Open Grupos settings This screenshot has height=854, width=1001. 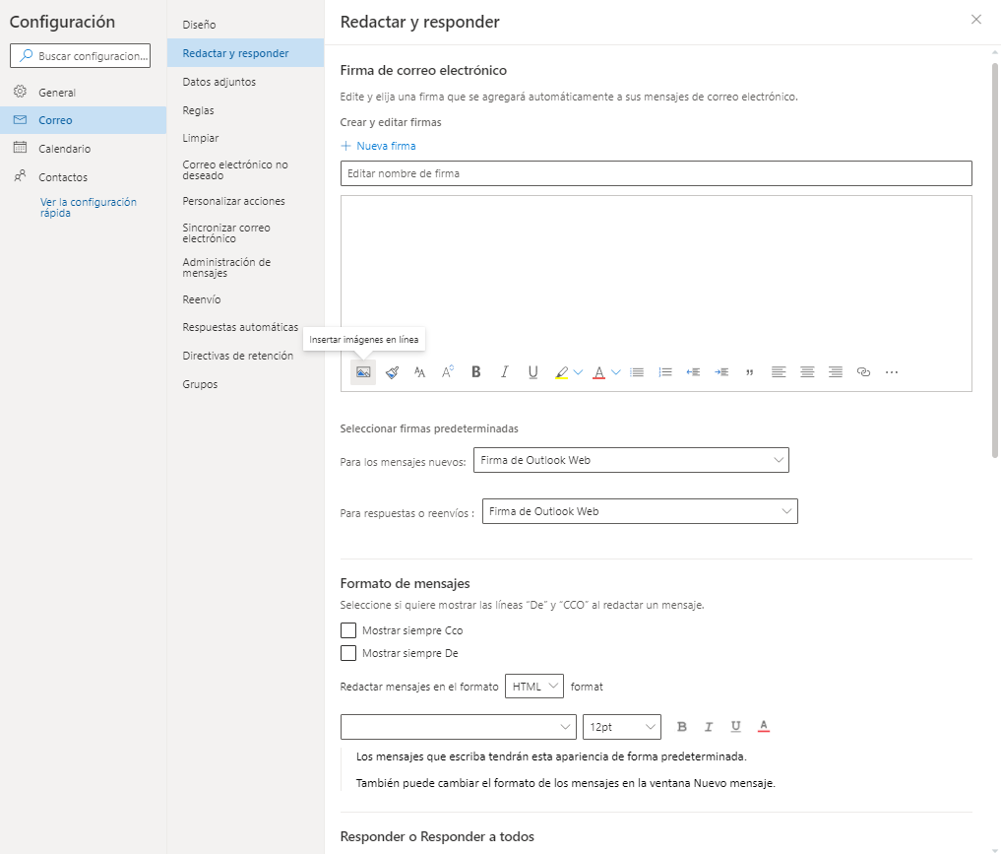pyautogui.click(x=245, y=384)
